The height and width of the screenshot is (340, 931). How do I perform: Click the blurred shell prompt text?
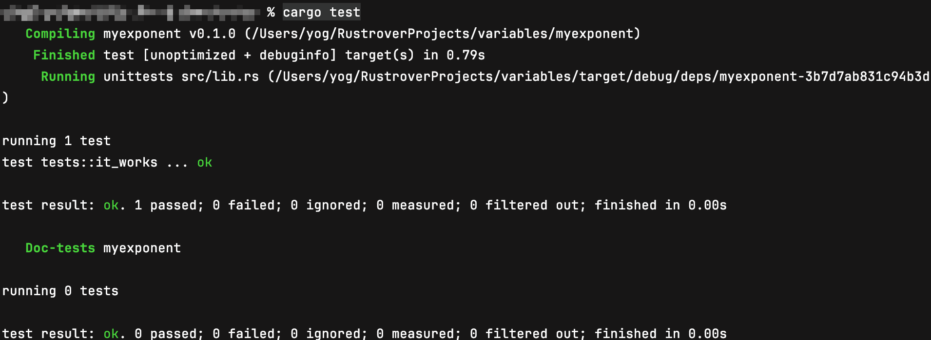[131, 12]
